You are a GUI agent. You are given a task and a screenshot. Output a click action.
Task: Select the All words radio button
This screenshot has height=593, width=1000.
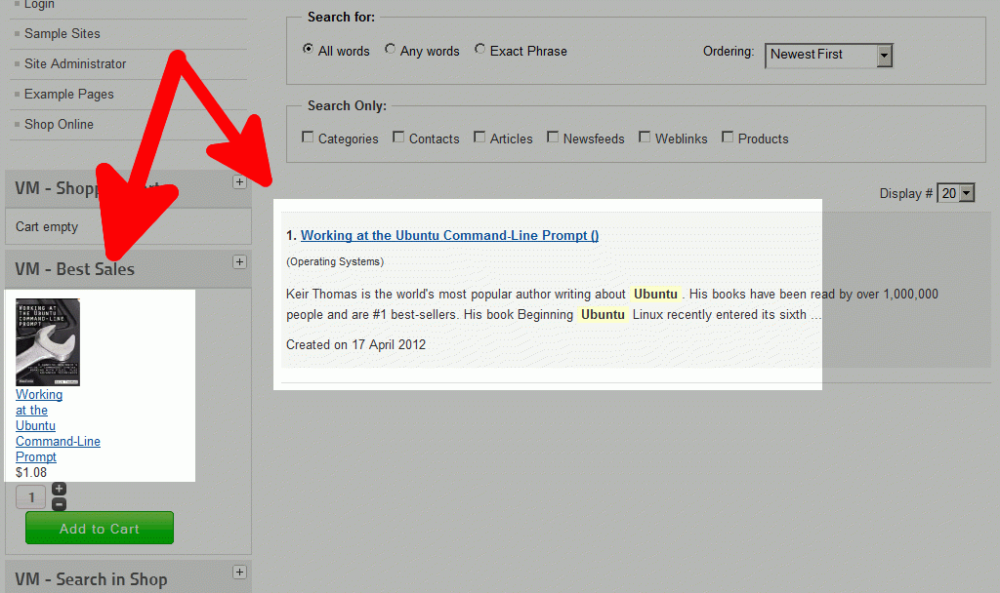coord(308,49)
